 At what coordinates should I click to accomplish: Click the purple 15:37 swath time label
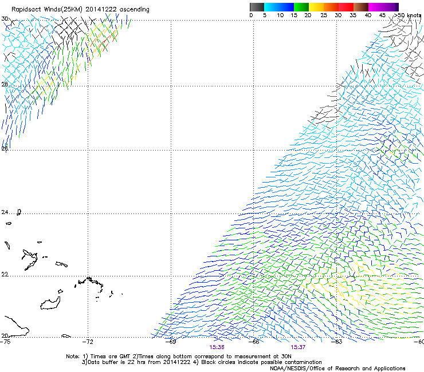click(299, 347)
